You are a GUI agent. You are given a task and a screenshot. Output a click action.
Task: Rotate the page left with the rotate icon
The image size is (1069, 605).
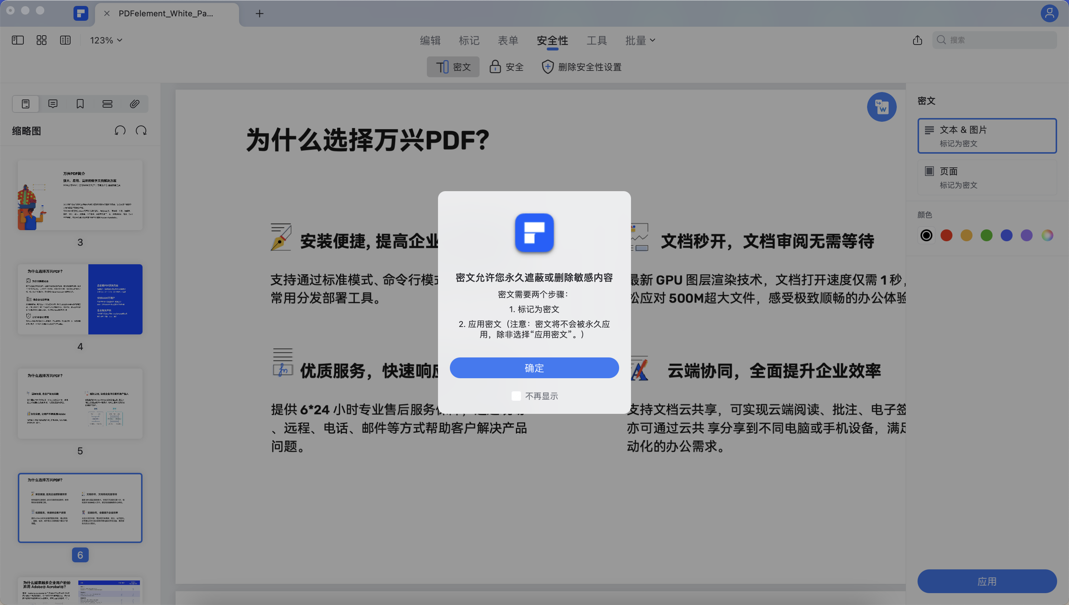pyautogui.click(x=120, y=131)
